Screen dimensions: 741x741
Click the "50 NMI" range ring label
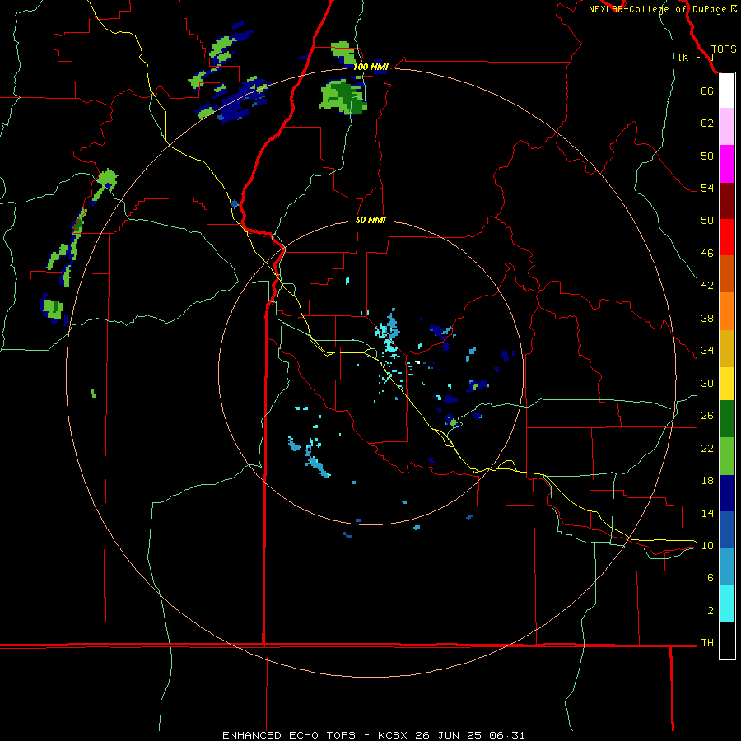click(x=370, y=220)
